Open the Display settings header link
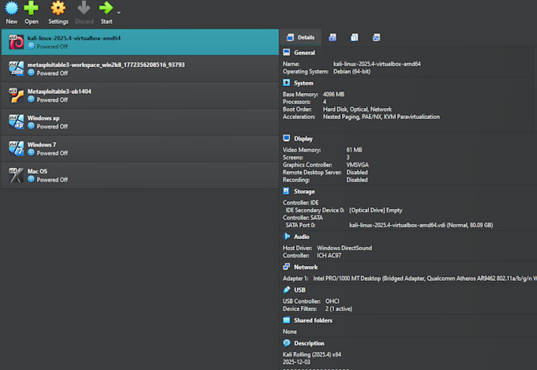Screen dimensions: 537x370 tap(303, 139)
